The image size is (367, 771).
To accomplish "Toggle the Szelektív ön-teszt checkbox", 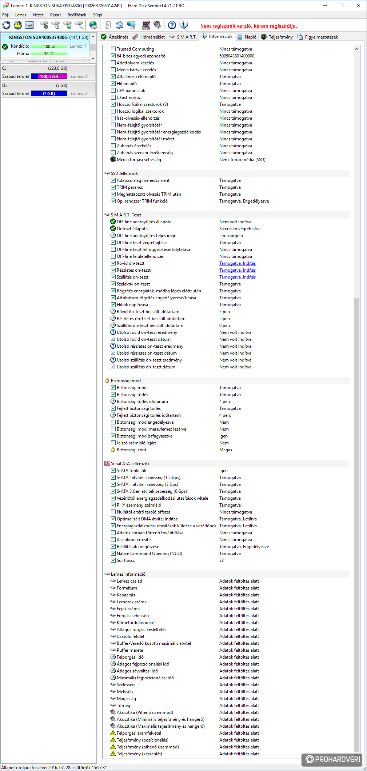I will click(x=113, y=284).
